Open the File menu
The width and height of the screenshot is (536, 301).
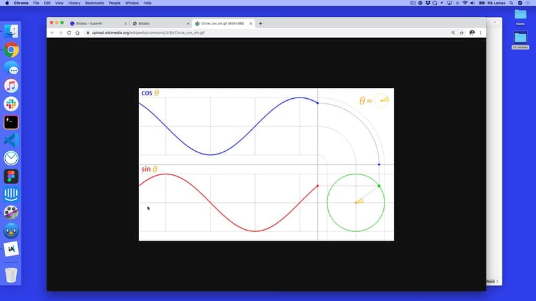click(36, 3)
